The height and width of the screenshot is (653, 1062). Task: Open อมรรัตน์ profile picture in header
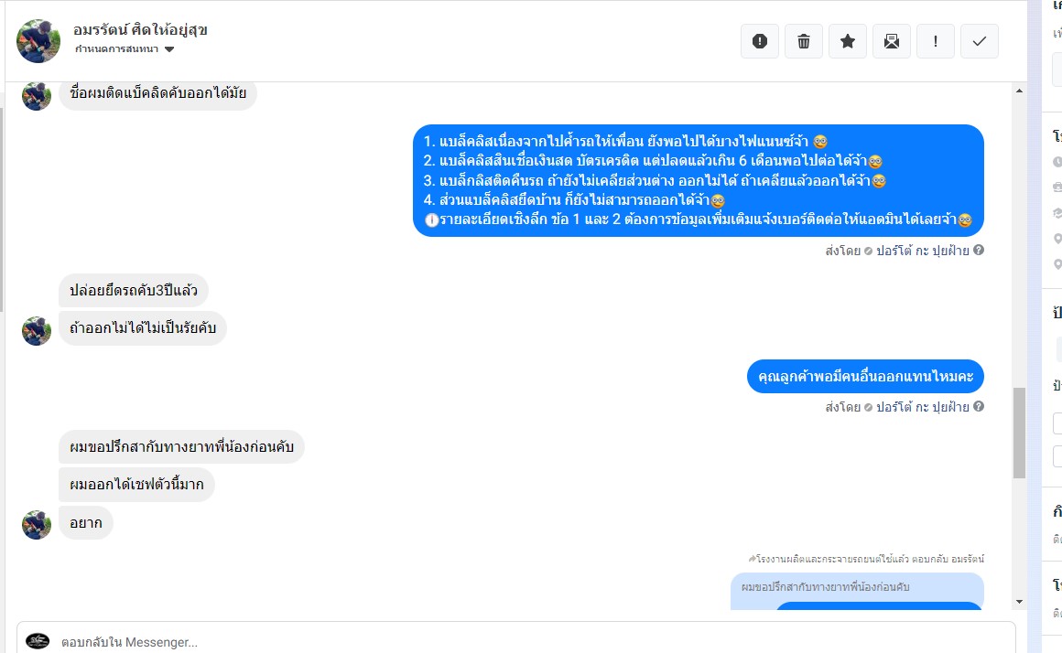coord(38,41)
